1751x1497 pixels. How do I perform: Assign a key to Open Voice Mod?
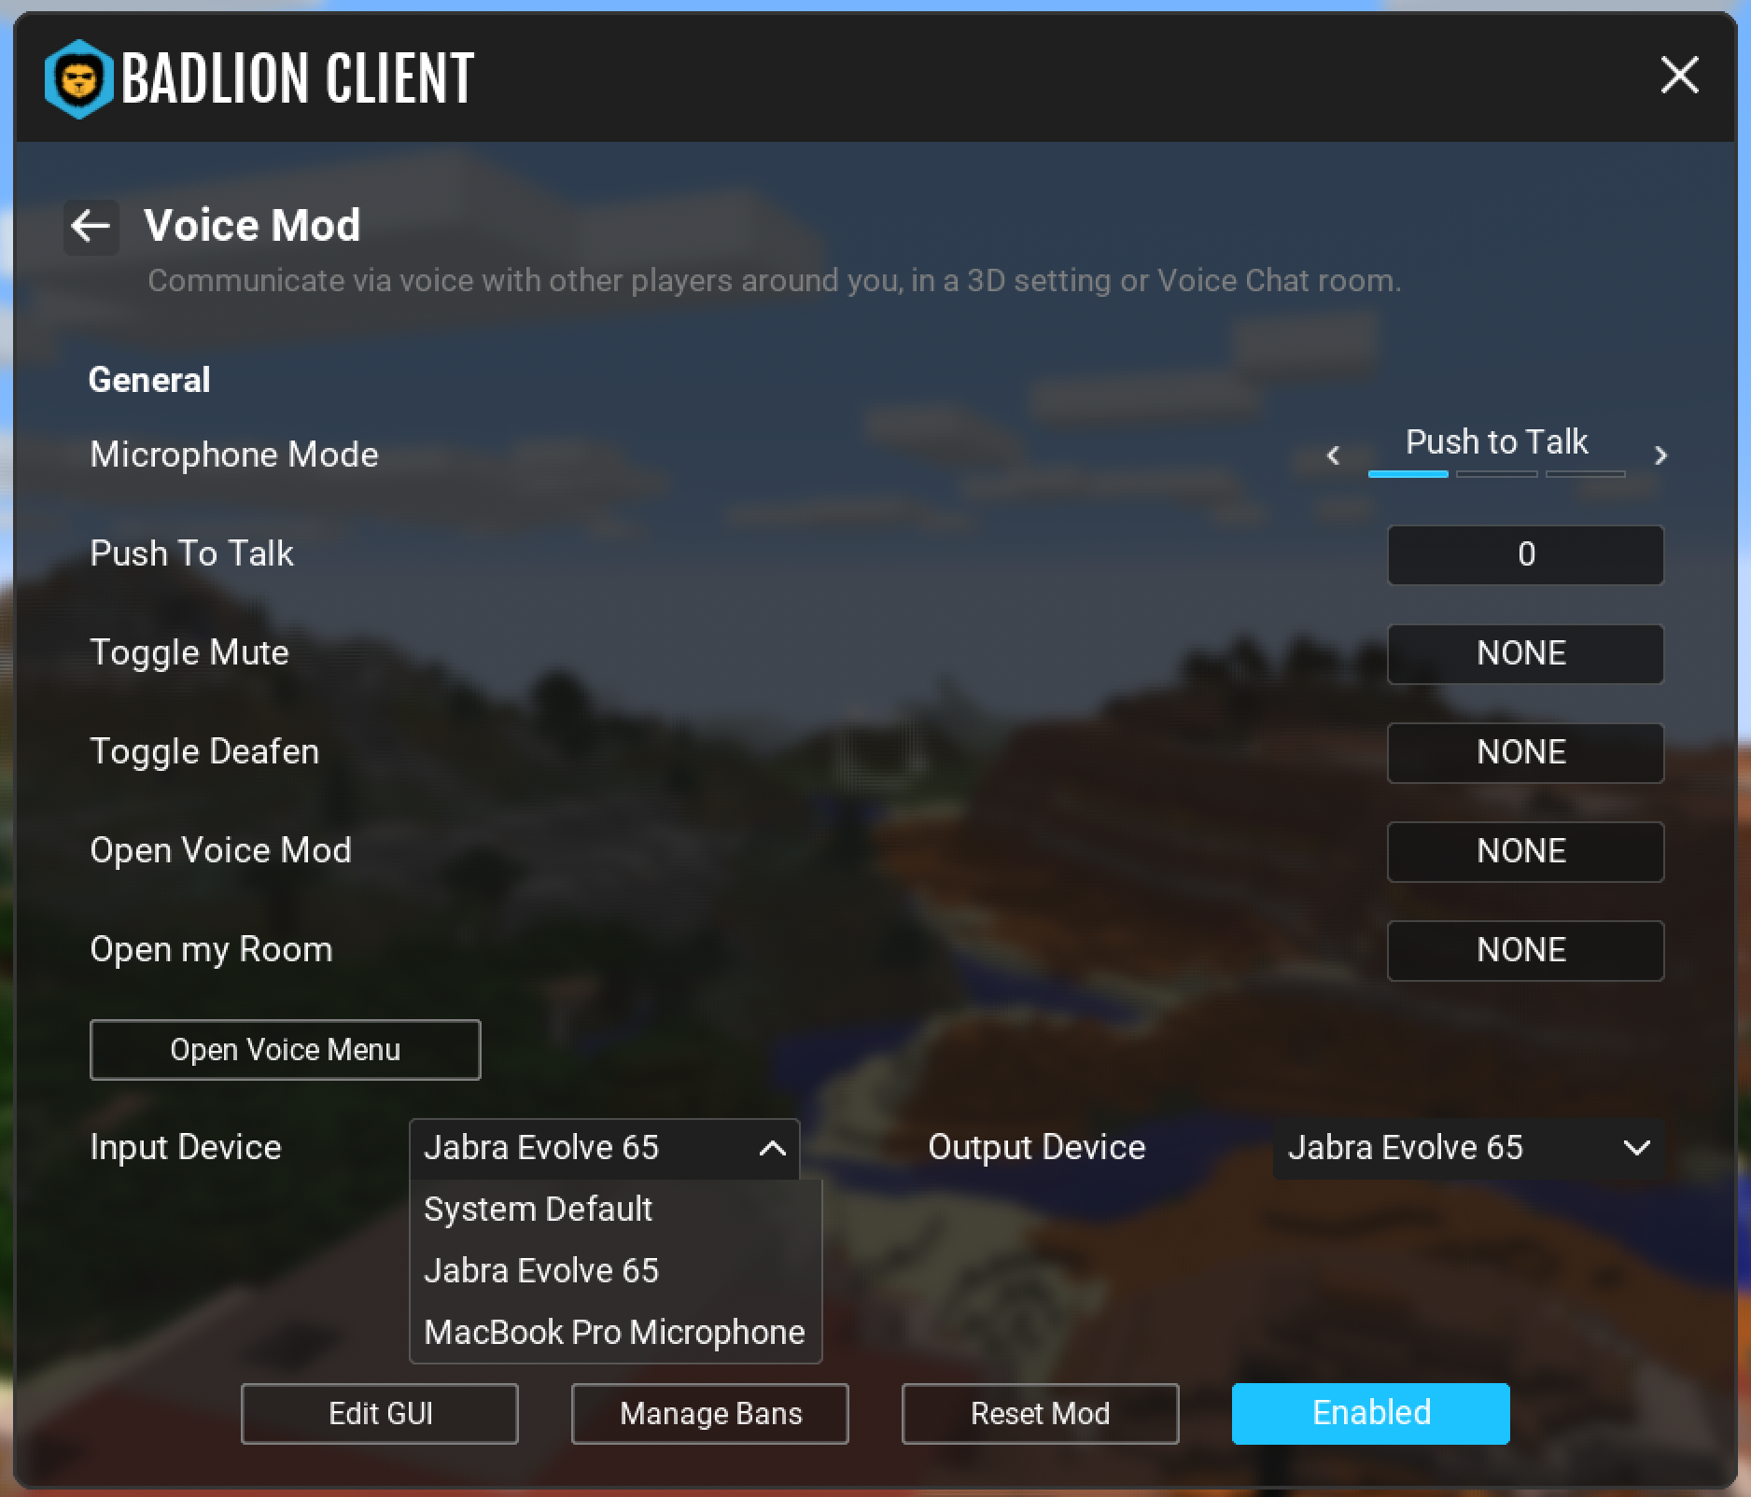point(1525,851)
